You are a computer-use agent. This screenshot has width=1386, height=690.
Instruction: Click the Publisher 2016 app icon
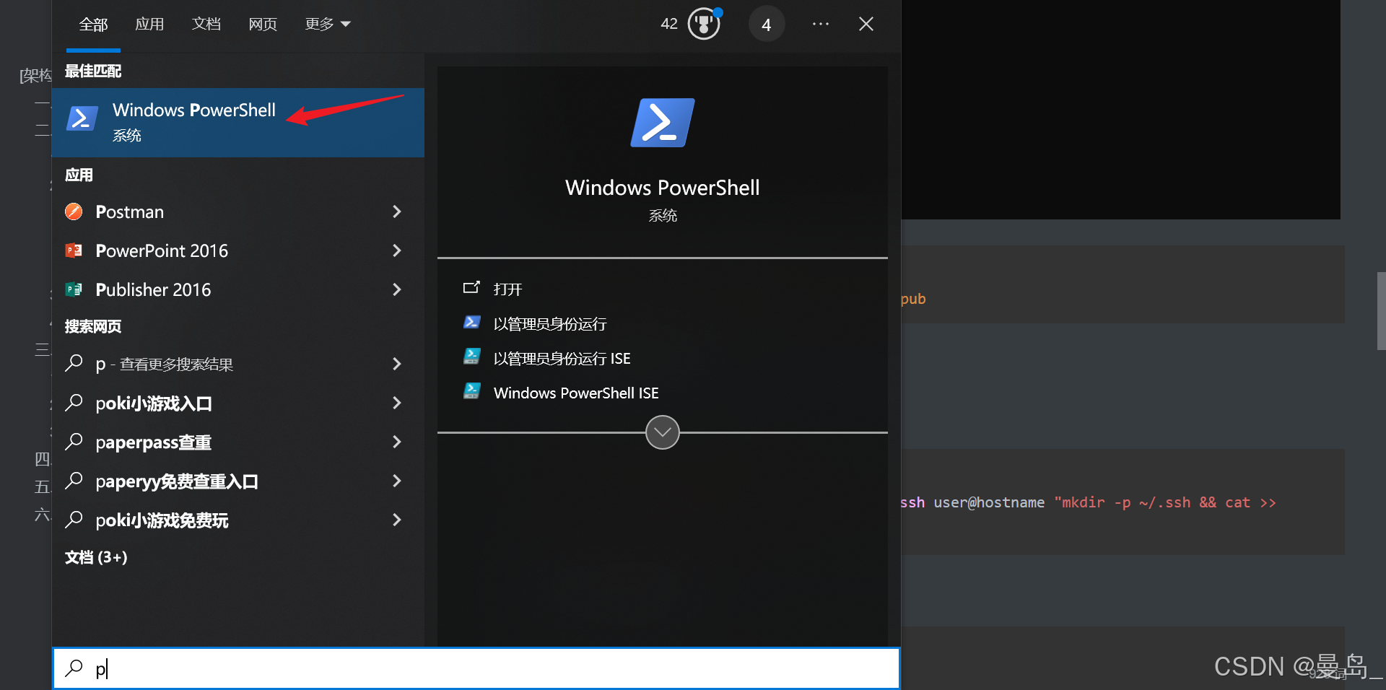pyautogui.click(x=74, y=289)
